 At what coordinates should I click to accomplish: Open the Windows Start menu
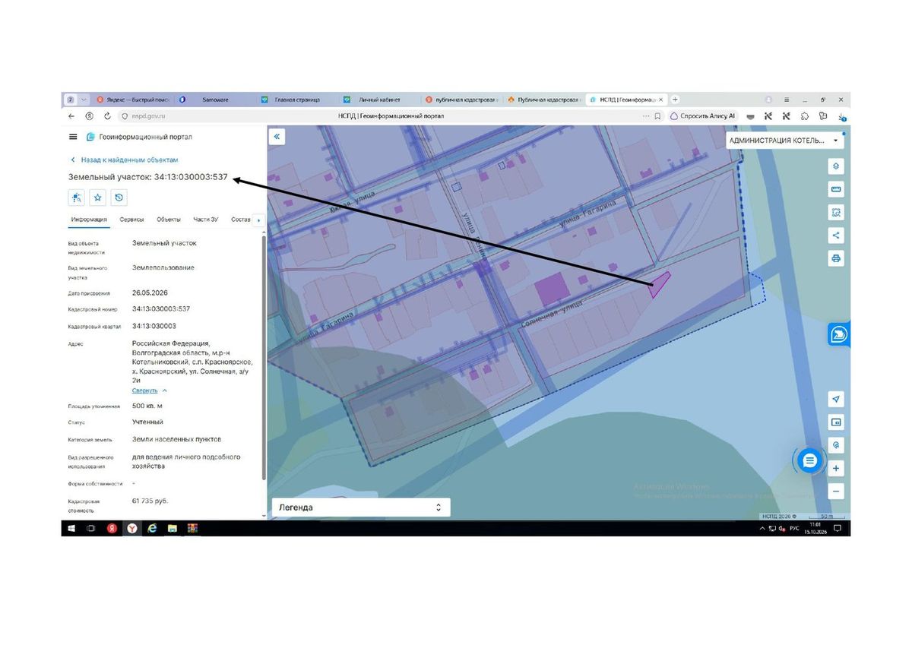(x=71, y=528)
